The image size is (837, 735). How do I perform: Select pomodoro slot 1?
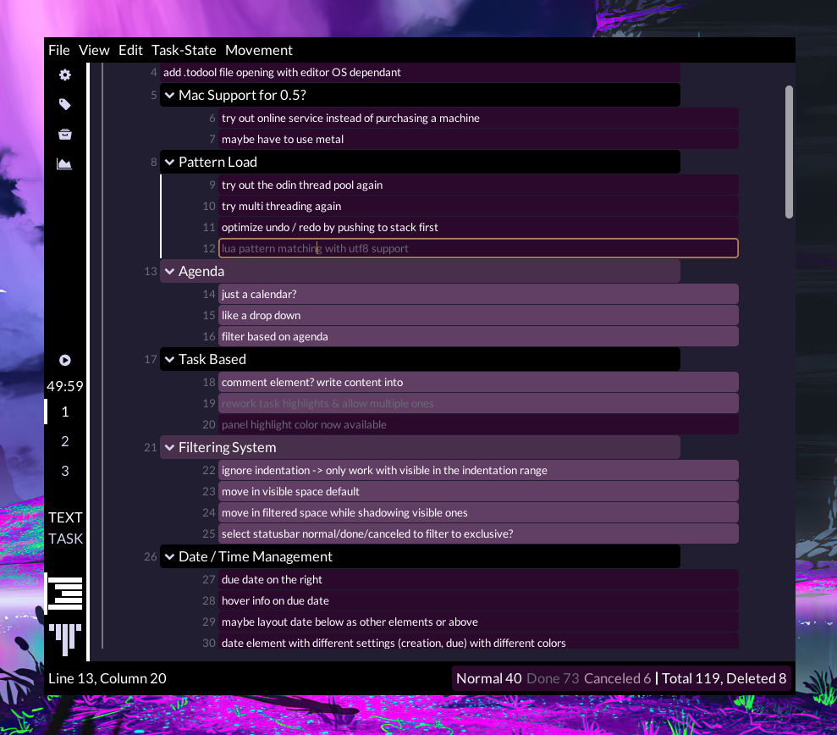[x=64, y=412]
